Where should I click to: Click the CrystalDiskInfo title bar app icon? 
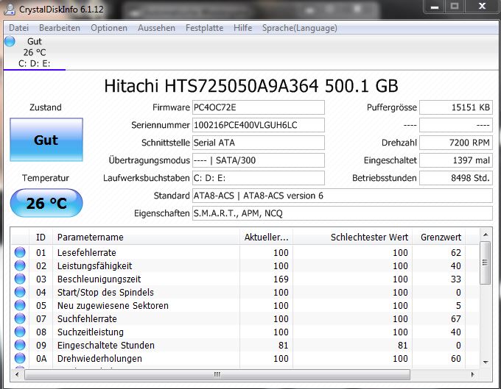(10, 9)
